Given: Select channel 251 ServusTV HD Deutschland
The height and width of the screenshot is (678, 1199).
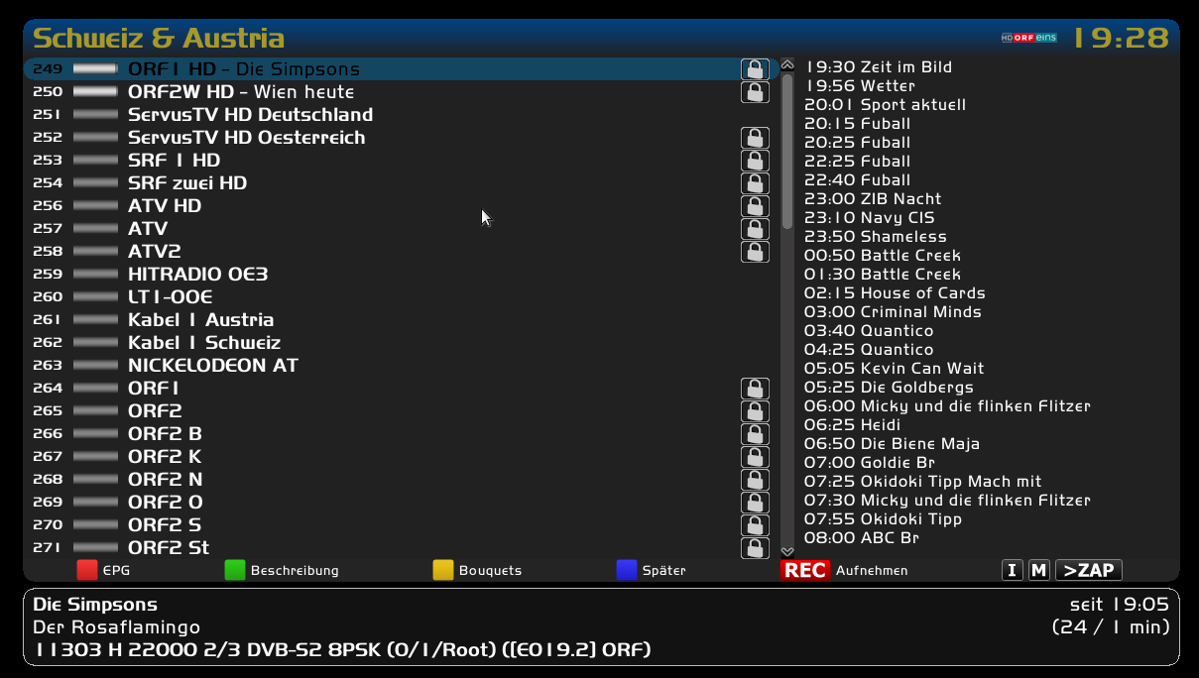Looking at the screenshot, I should tap(250, 115).
